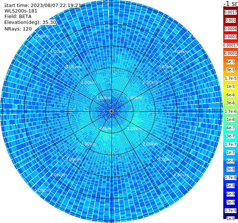Click the Field: BETA label

[18, 17]
